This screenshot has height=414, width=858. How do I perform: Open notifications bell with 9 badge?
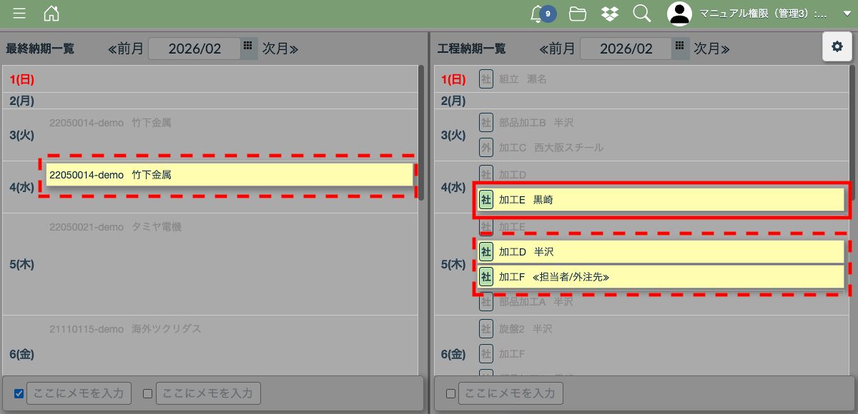coord(538,14)
